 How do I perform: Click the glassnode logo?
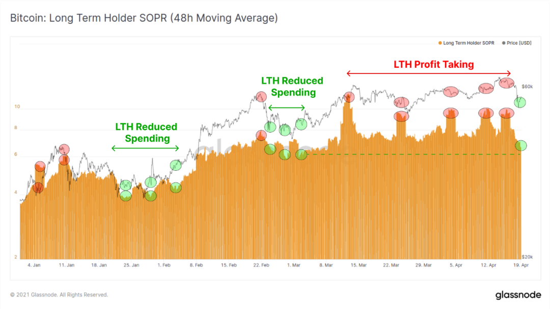pos(518,295)
